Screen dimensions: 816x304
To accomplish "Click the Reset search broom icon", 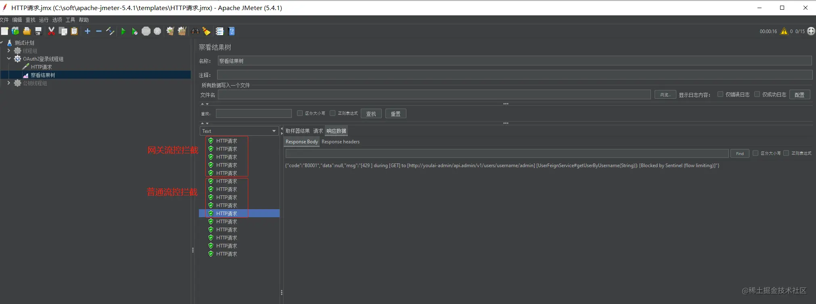I will 206,31.
